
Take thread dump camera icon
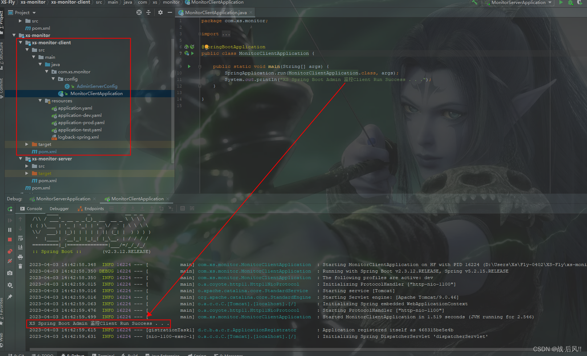click(x=10, y=273)
